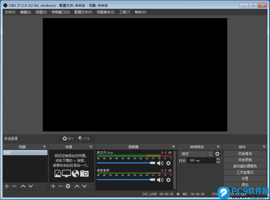Image resolution: width=270 pixels, height=200 pixels.
Task: Click the LIVE: 00:00:00 status
Action: [161, 194]
